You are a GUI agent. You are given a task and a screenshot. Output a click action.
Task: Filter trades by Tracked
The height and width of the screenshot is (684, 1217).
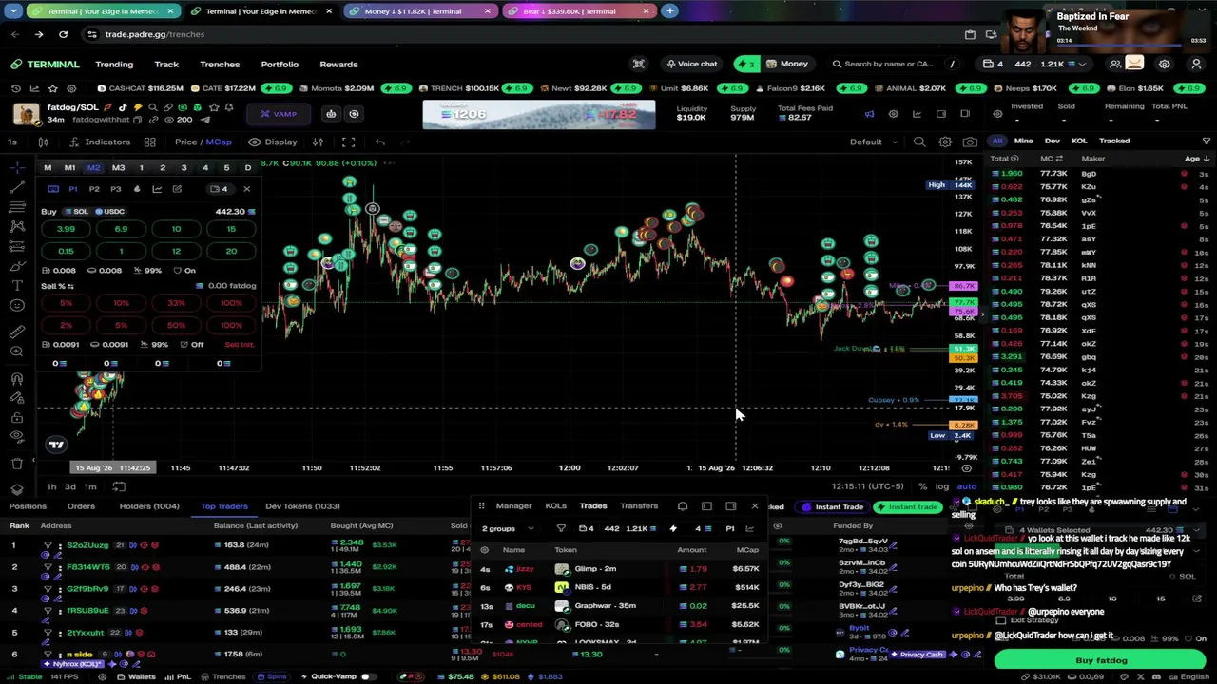[1114, 141]
